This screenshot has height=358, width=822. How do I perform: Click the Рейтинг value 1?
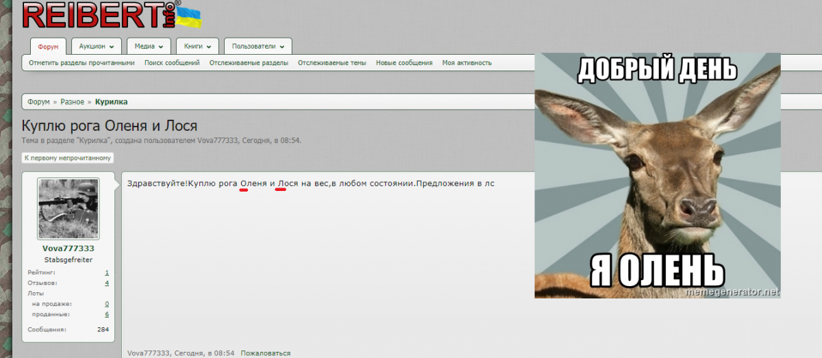(107, 272)
